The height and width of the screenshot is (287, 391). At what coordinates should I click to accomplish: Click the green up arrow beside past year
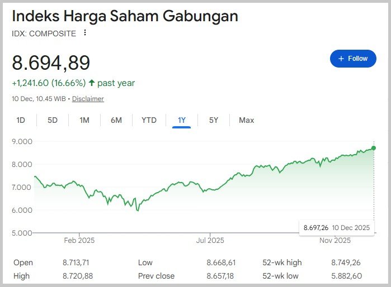tap(92, 83)
